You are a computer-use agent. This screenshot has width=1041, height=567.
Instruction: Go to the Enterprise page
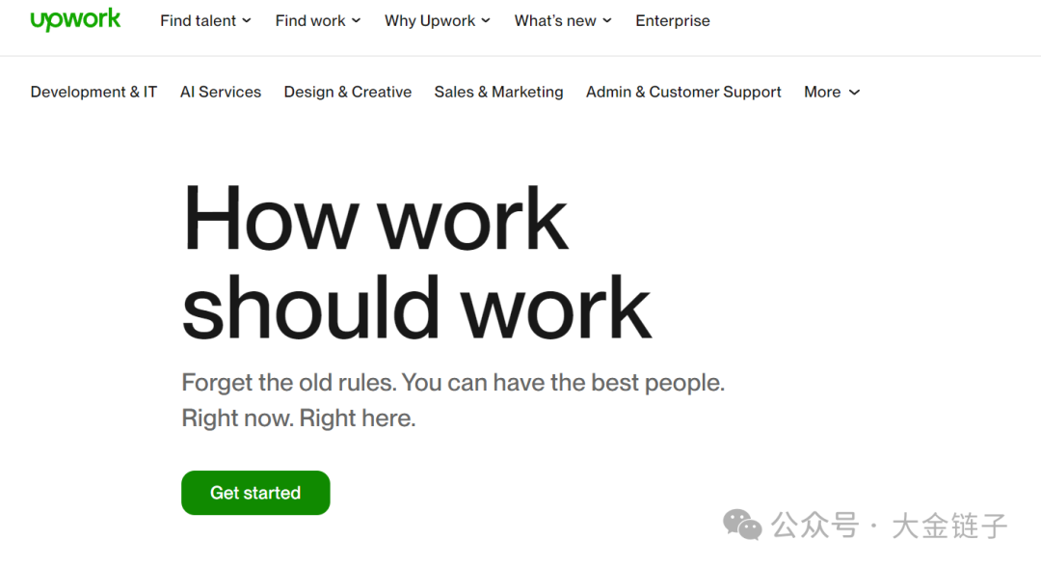point(673,20)
